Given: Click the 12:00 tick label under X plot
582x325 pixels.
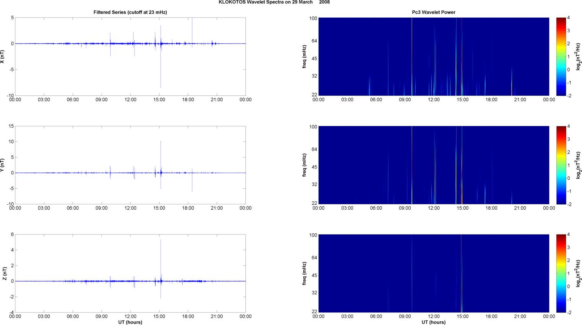Looking at the screenshot, I should pyautogui.click(x=130, y=100).
